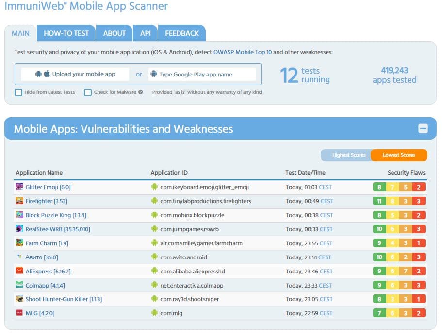The width and height of the screenshot is (442, 333).
Task: Focus the Type Google Play app name field
Action: [x=202, y=74]
